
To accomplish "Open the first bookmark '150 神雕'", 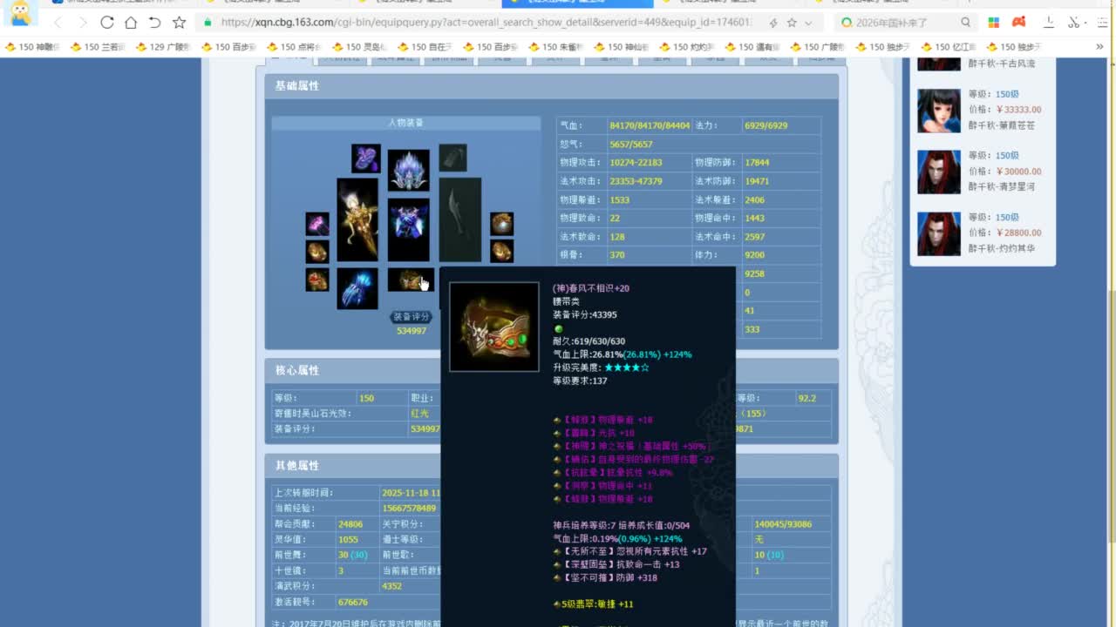I will pos(32,47).
